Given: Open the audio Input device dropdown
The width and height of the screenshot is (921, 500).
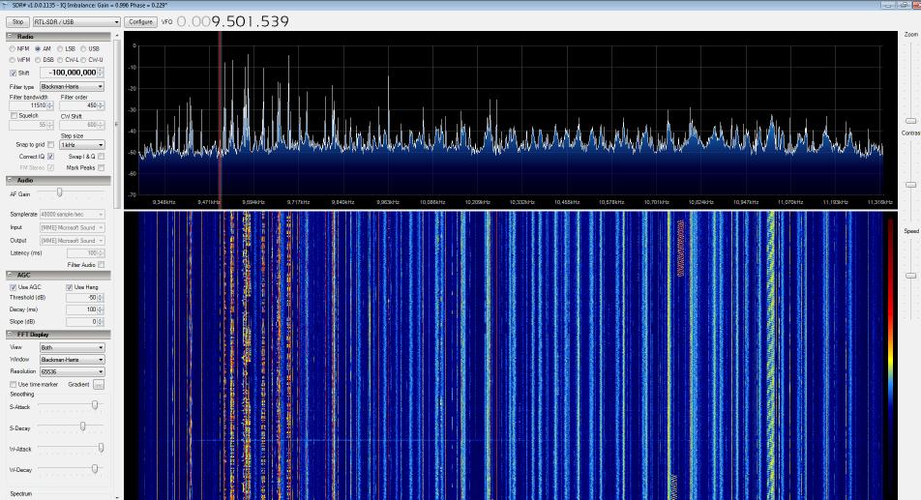Looking at the screenshot, I should coord(72,227).
